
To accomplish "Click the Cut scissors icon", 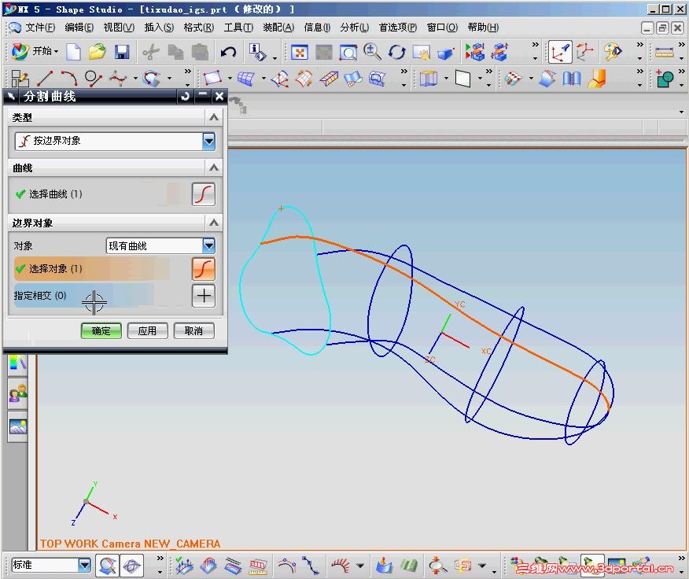I will point(151,53).
